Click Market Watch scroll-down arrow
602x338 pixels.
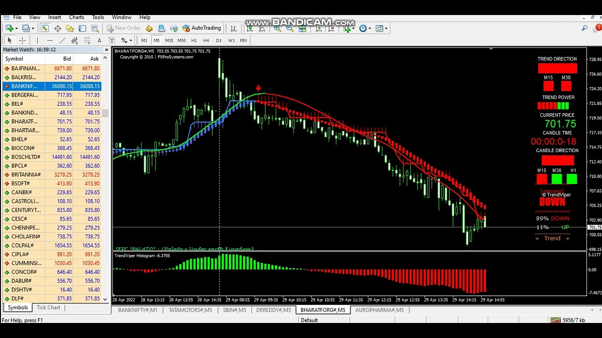click(105, 299)
